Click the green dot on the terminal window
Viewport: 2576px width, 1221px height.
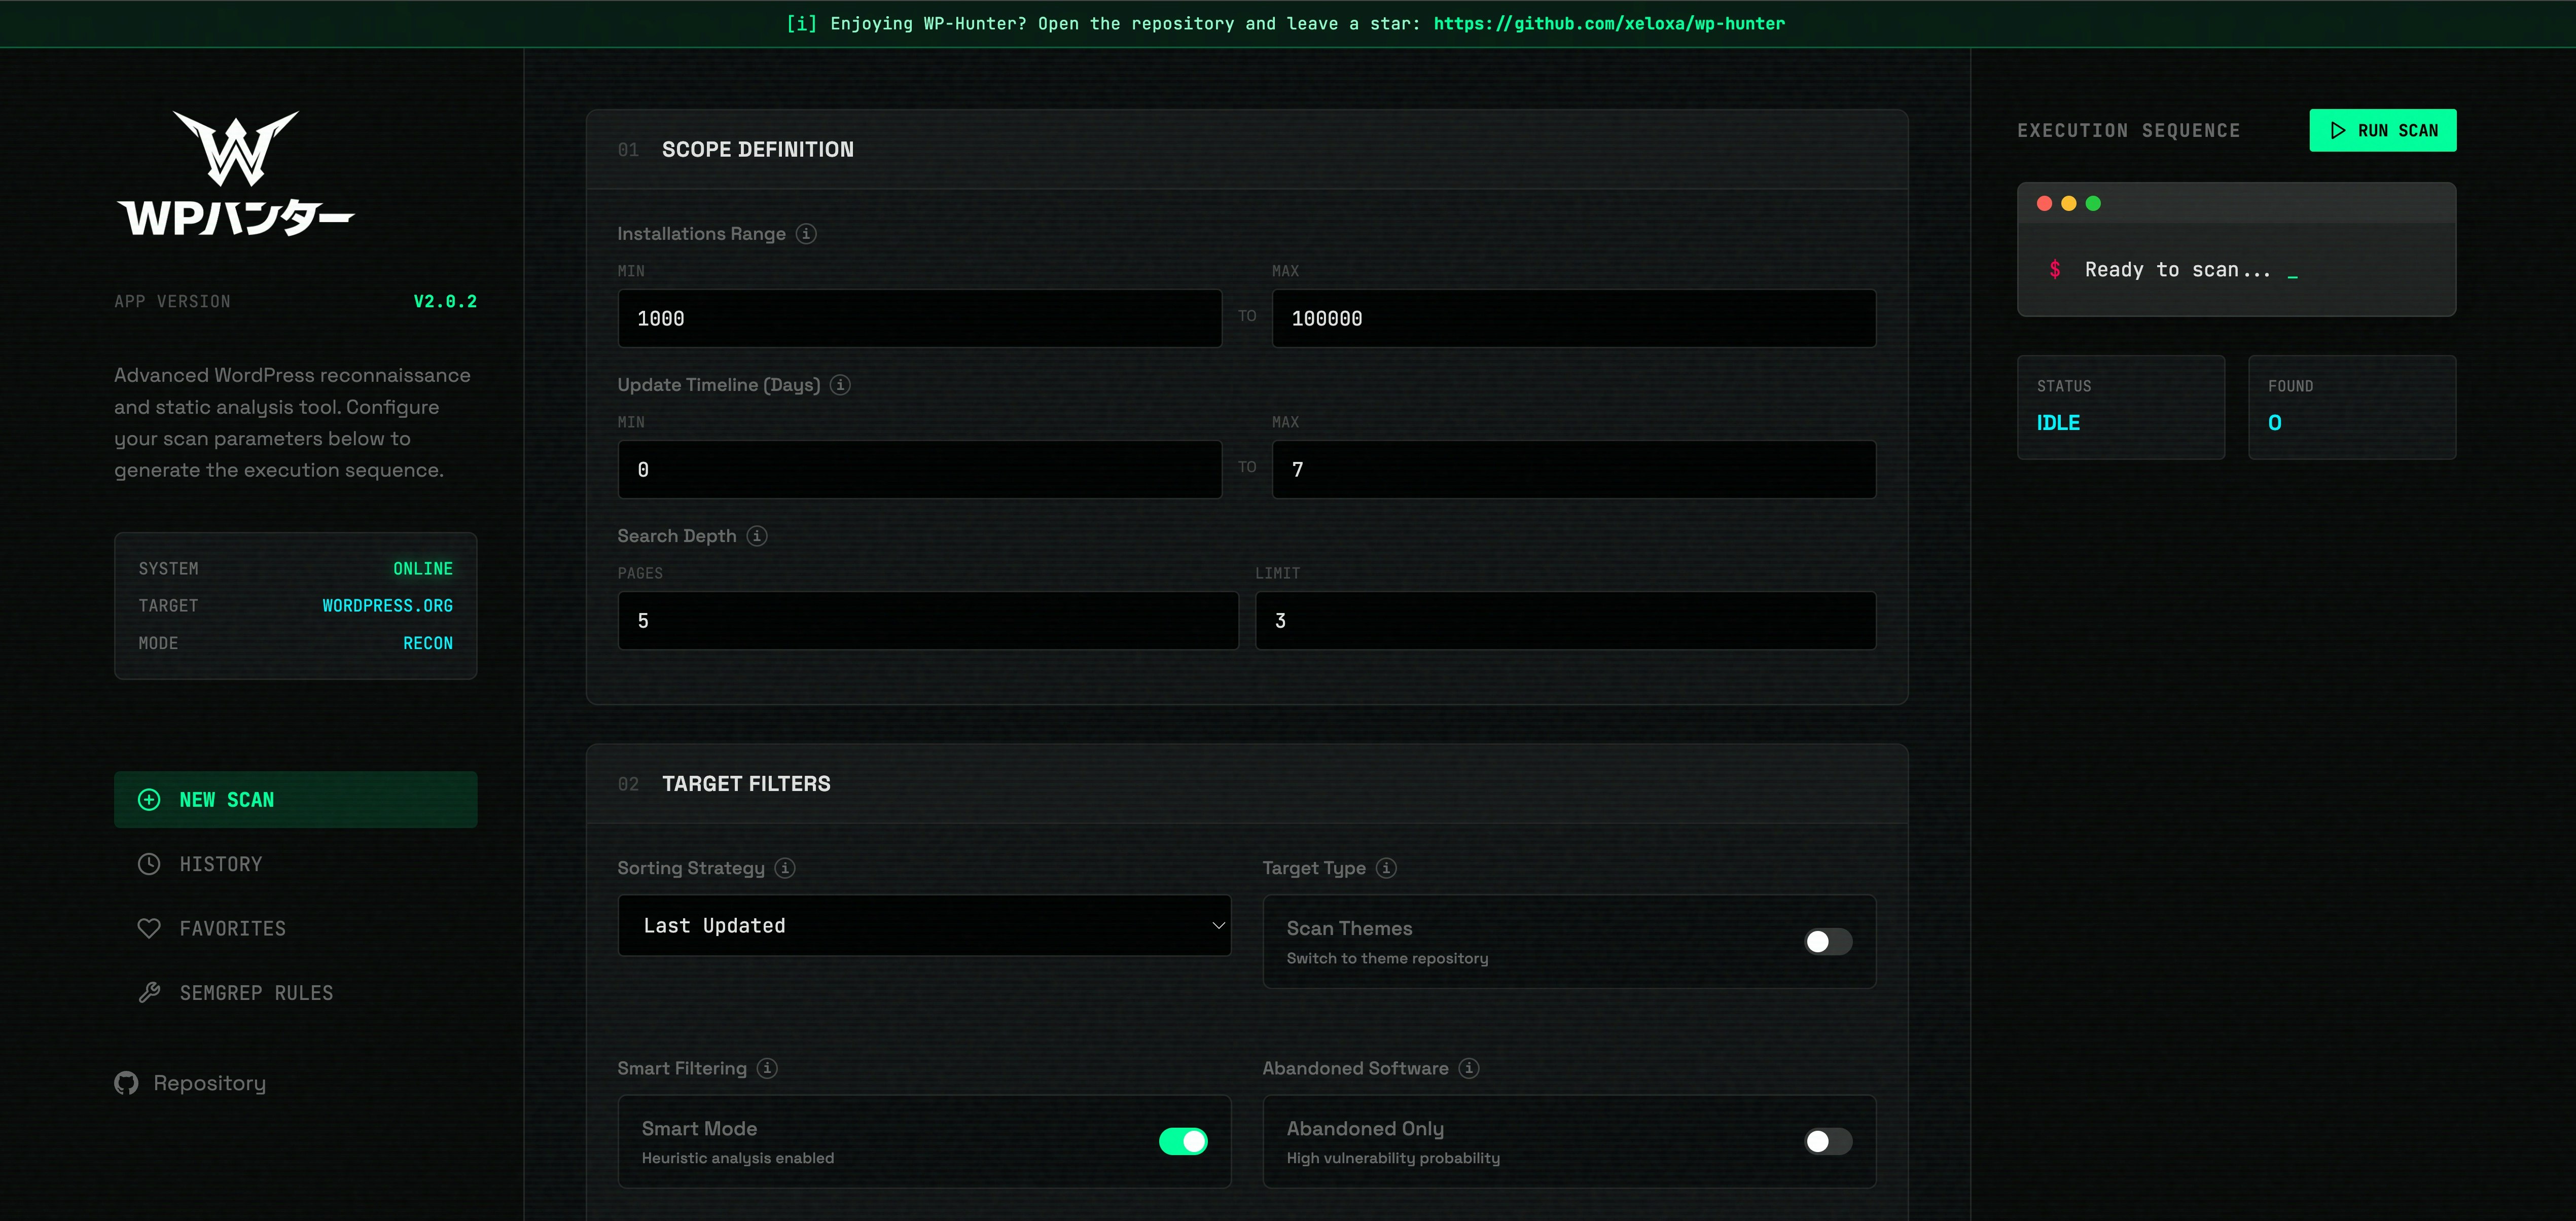click(x=2094, y=203)
